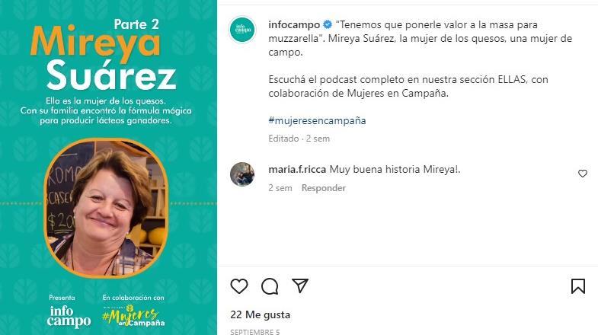Click the caption's Editado 2 sem label
This screenshot has width=598, height=335.
[299, 139]
